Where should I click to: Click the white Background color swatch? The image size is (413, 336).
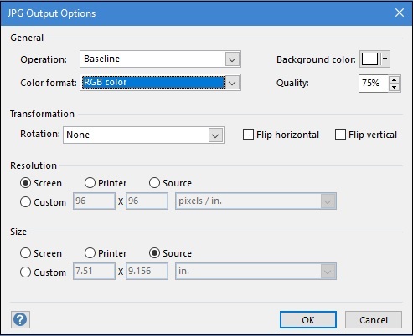coord(369,59)
